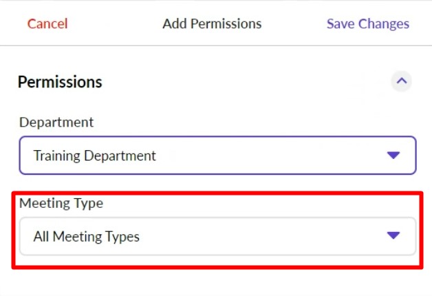Click the Department field label

tap(56, 123)
